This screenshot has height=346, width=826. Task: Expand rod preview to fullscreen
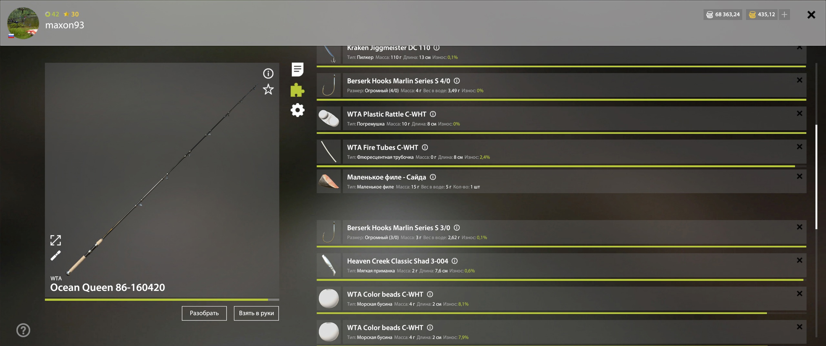tap(55, 240)
